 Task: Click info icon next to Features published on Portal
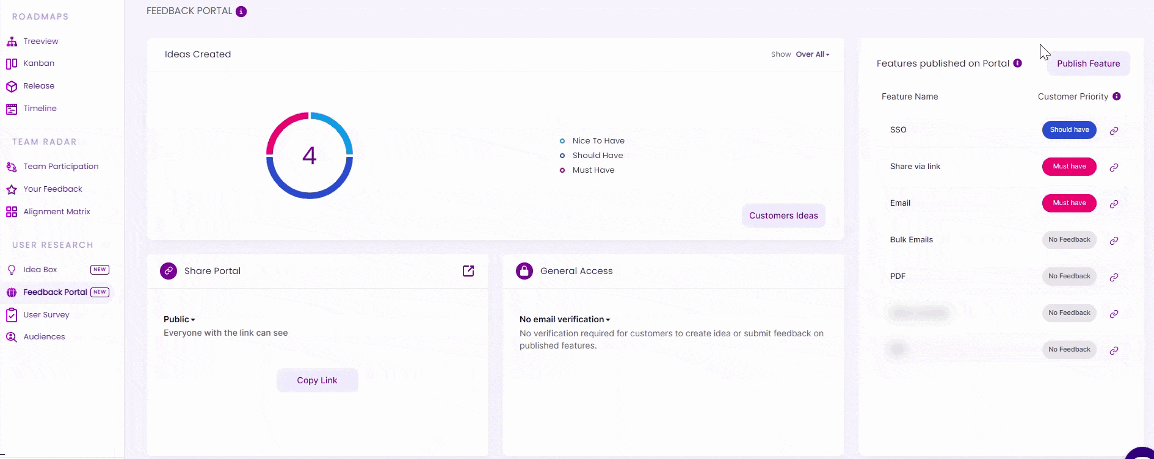coord(1017,63)
